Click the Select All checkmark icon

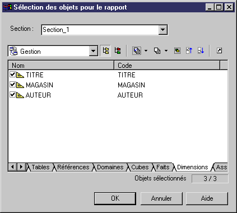137,50
